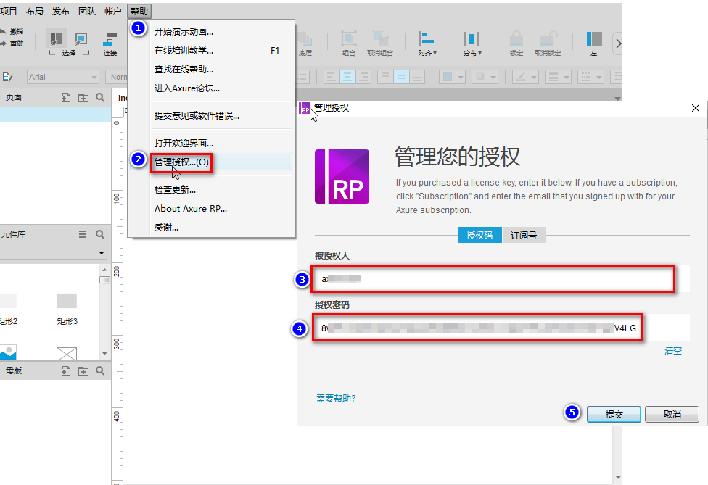Toggle center text alignment button
Screen dimensions: 708x485
347,77
